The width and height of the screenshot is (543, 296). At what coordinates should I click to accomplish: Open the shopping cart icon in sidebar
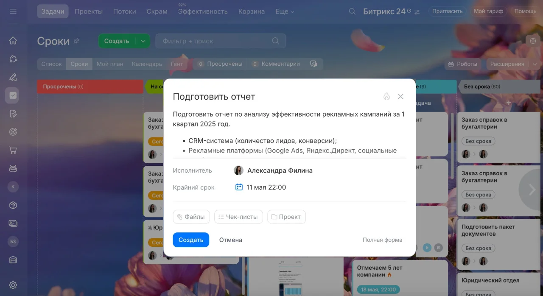[12, 150]
